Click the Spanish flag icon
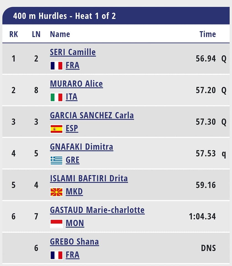Screen dimensions: 232x266 click(x=56, y=129)
